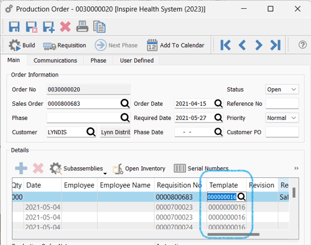The width and height of the screenshot is (311, 245).
Task: Click the Save and New icon
Action: point(49,27)
